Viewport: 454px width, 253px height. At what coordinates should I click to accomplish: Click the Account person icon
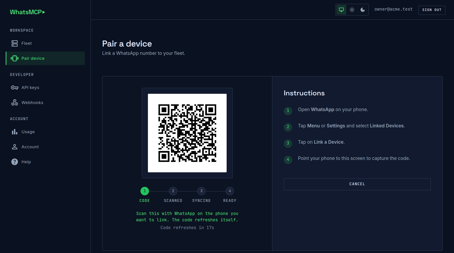pos(14,147)
